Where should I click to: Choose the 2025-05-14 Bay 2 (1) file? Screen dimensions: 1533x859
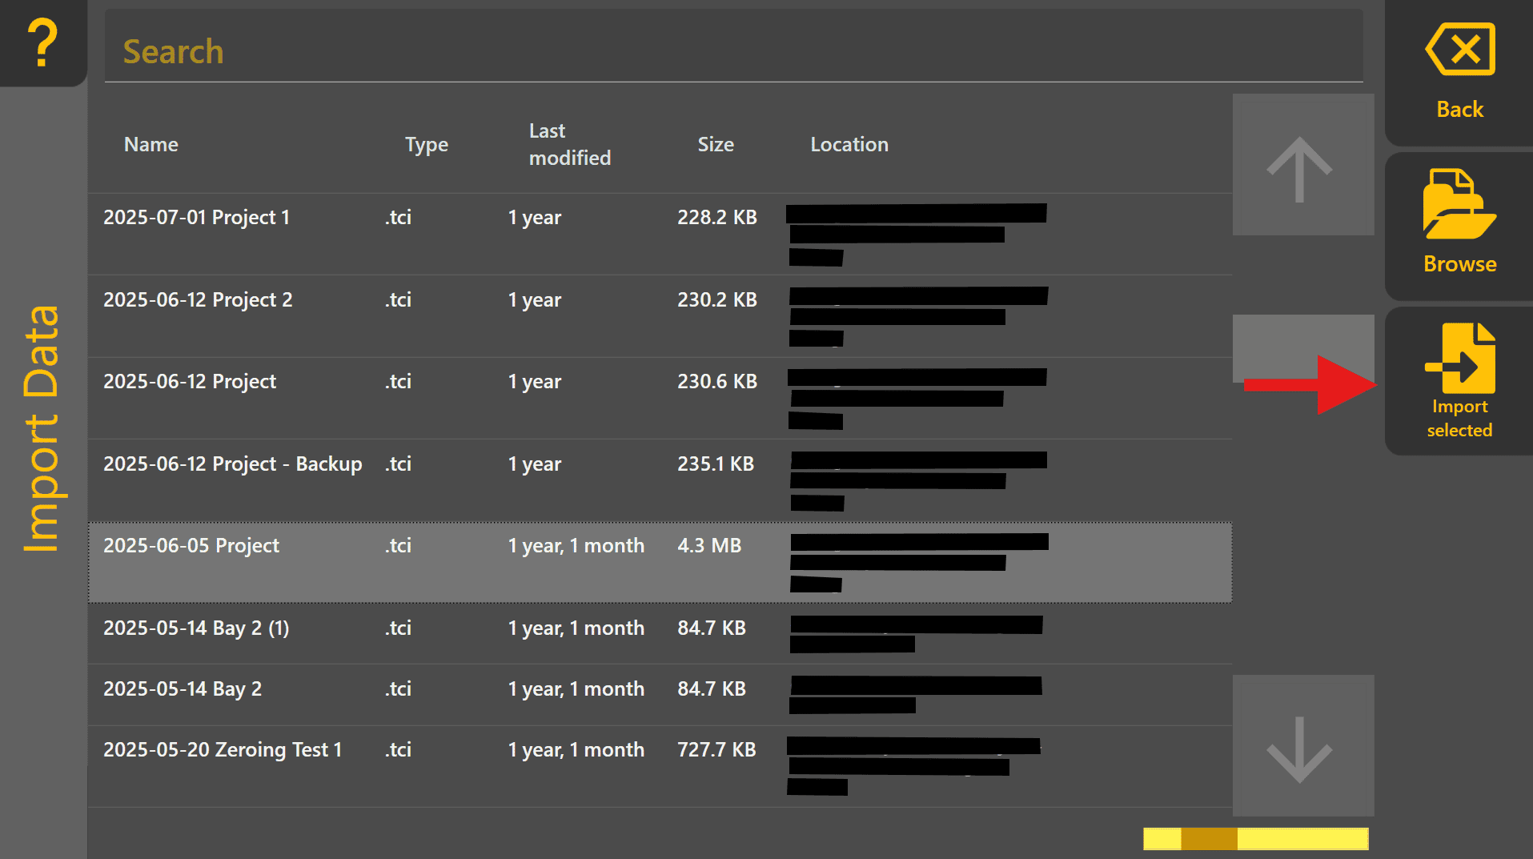point(660,634)
